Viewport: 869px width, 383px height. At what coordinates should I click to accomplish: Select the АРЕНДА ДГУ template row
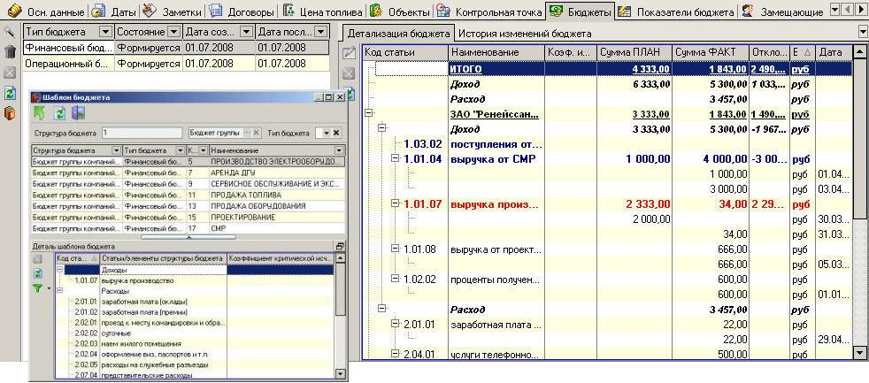click(x=188, y=173)
